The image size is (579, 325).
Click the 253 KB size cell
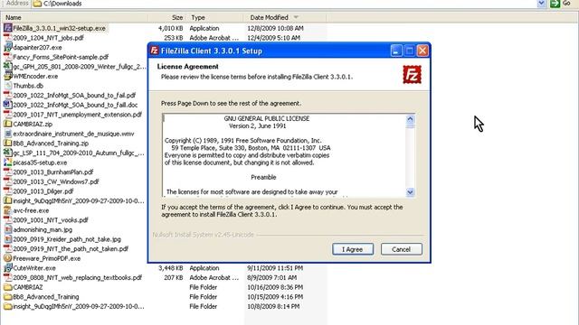[x=173, y=38]
